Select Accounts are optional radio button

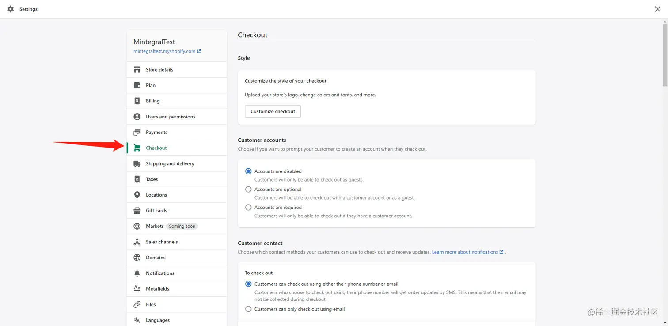[248, 190]
